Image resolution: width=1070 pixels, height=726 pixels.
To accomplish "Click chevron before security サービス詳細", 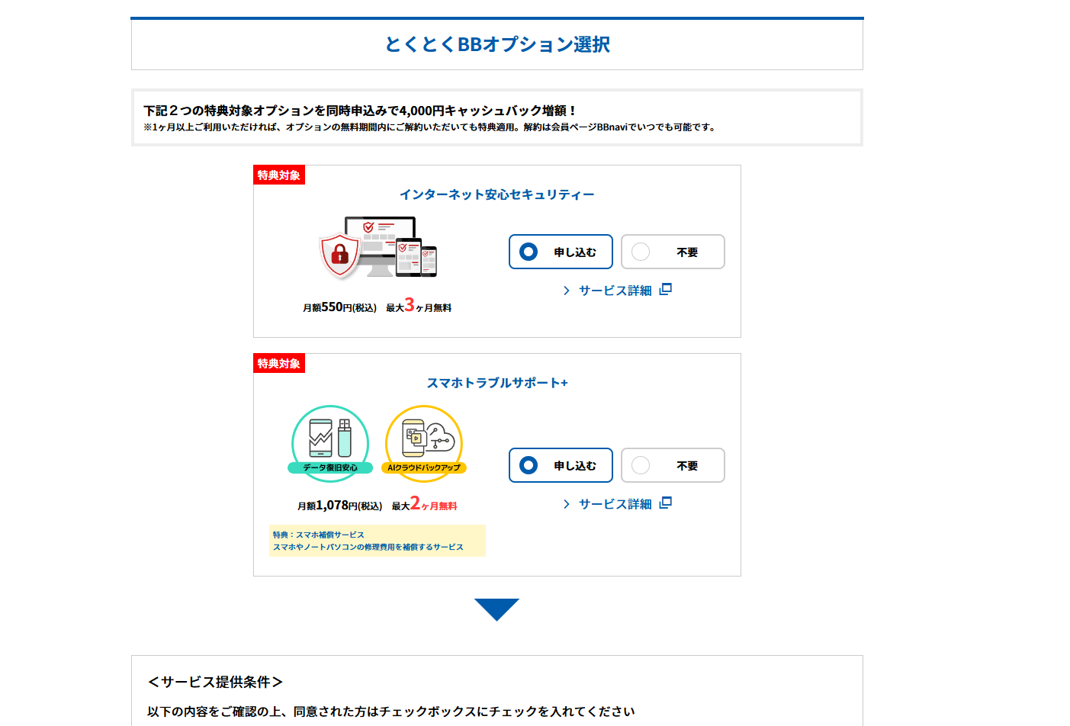I will 566,291.
